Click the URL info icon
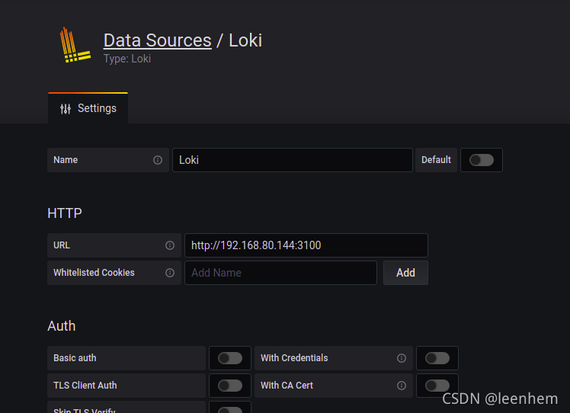570x413 pixels. pos(170,245)
